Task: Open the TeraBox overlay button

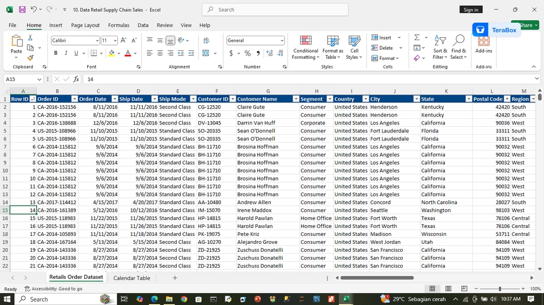Action: coord(496,30)
